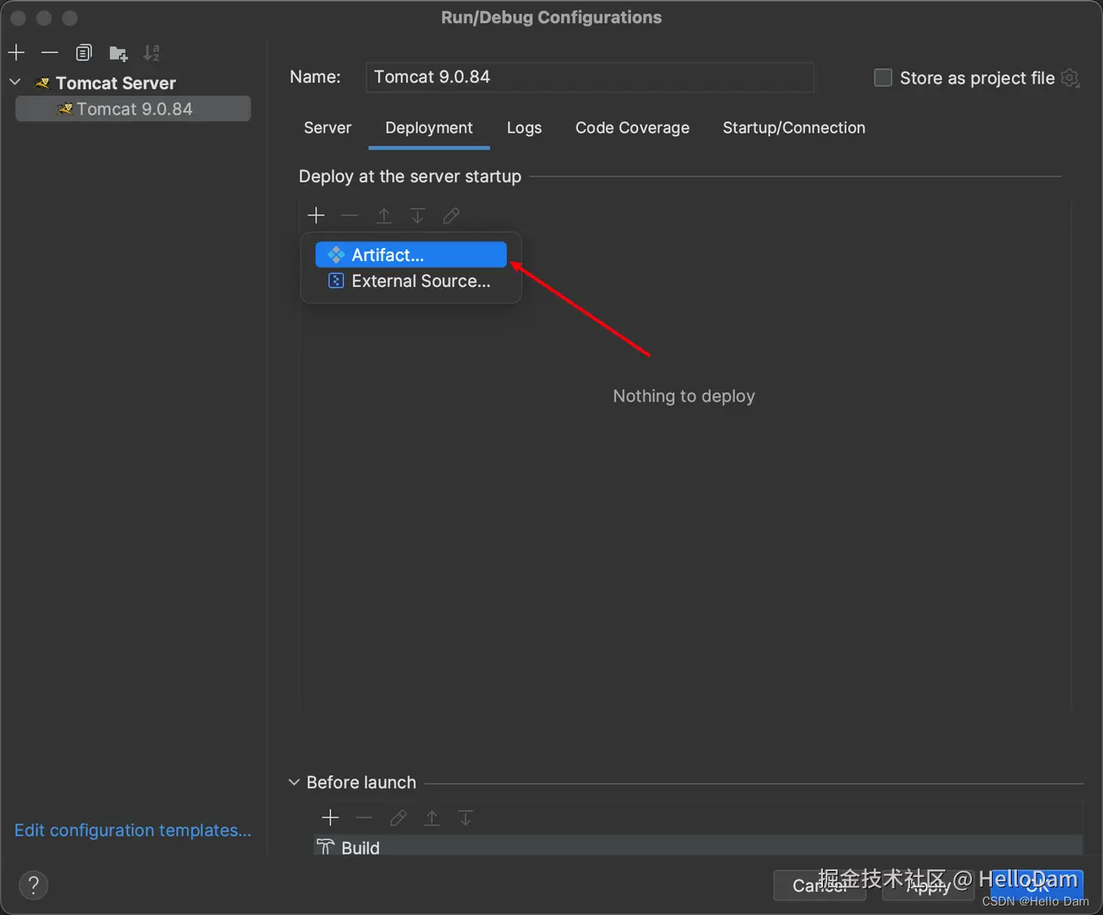Open Edit configuration templates link

click(x=133, y=831)
